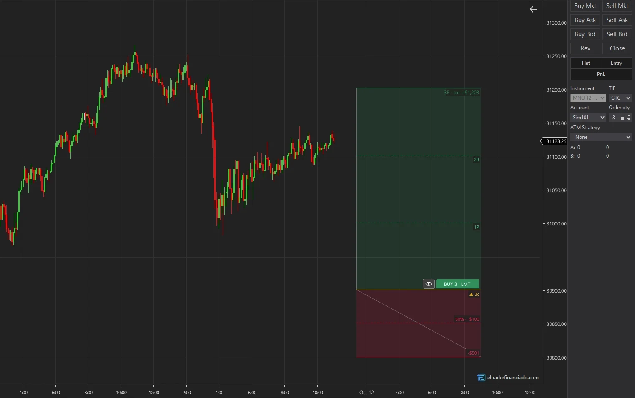The image size is (635, 398).
Task: Select the Flat display option
Action: click(x=586, y=63)
